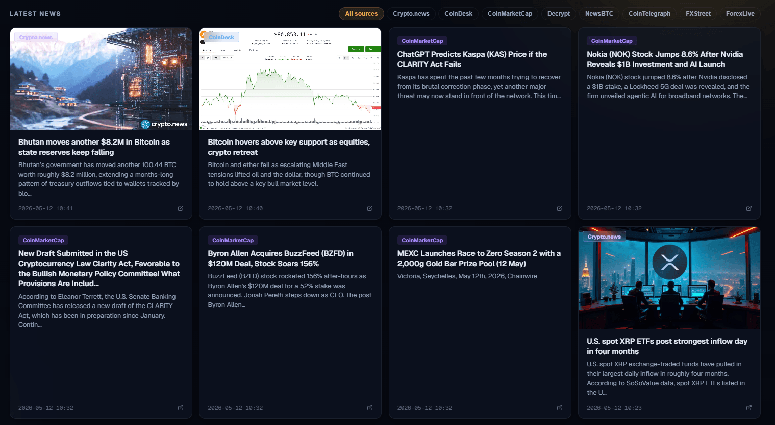Open XRP trading room thumbnail image

669,278
